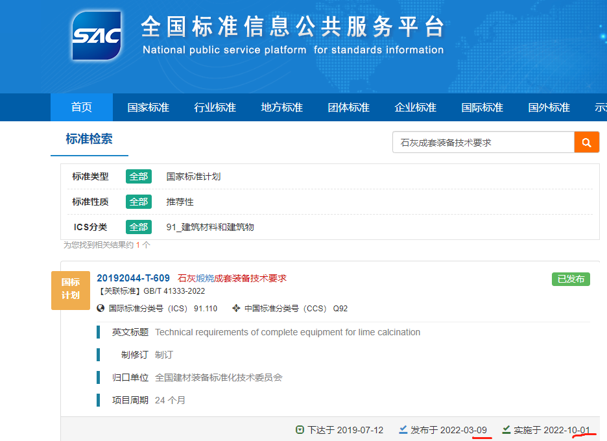Switch to the 标准检索 tab
The width and height of the screenshot is (607, 441).
[89, 139]
